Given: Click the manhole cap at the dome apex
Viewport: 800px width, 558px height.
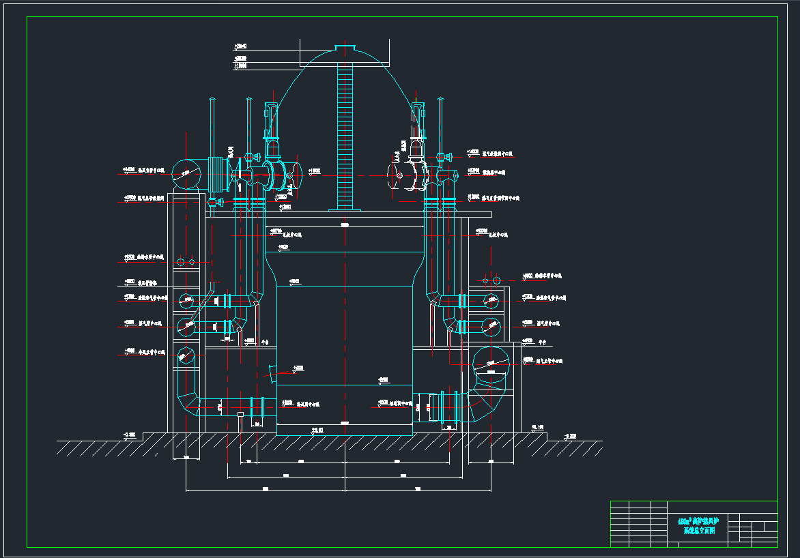Looking at the screenshot, I should [346, 47].
